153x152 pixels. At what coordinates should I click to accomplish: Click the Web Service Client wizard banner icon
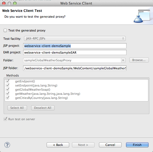(x=142, y=16)
